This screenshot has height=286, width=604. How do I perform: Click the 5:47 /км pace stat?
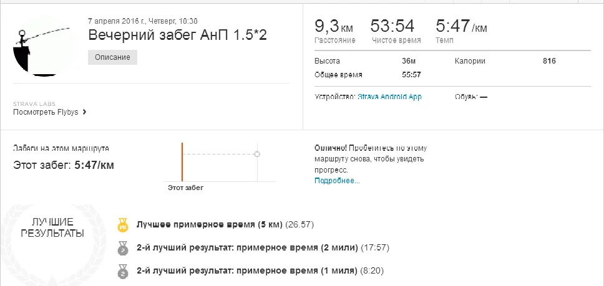[x=460, y=27]
